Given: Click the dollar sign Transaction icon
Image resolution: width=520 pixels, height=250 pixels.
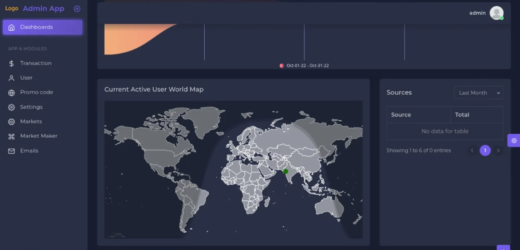Looking at the screenshot, I should [x=11, y=64].
